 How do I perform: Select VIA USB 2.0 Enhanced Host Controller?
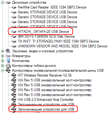(46, 100)
